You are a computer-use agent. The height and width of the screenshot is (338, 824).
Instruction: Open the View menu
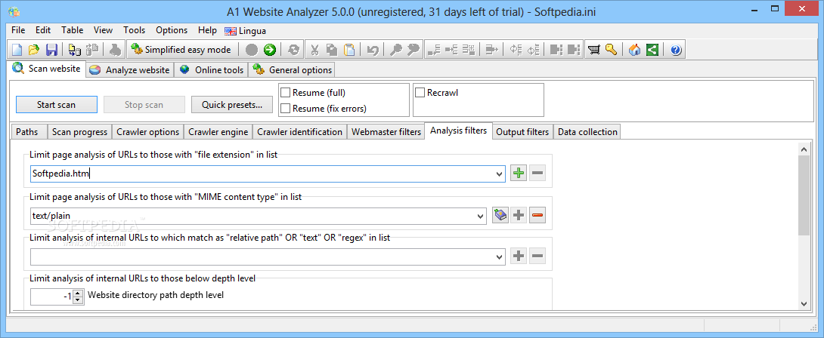103,30
